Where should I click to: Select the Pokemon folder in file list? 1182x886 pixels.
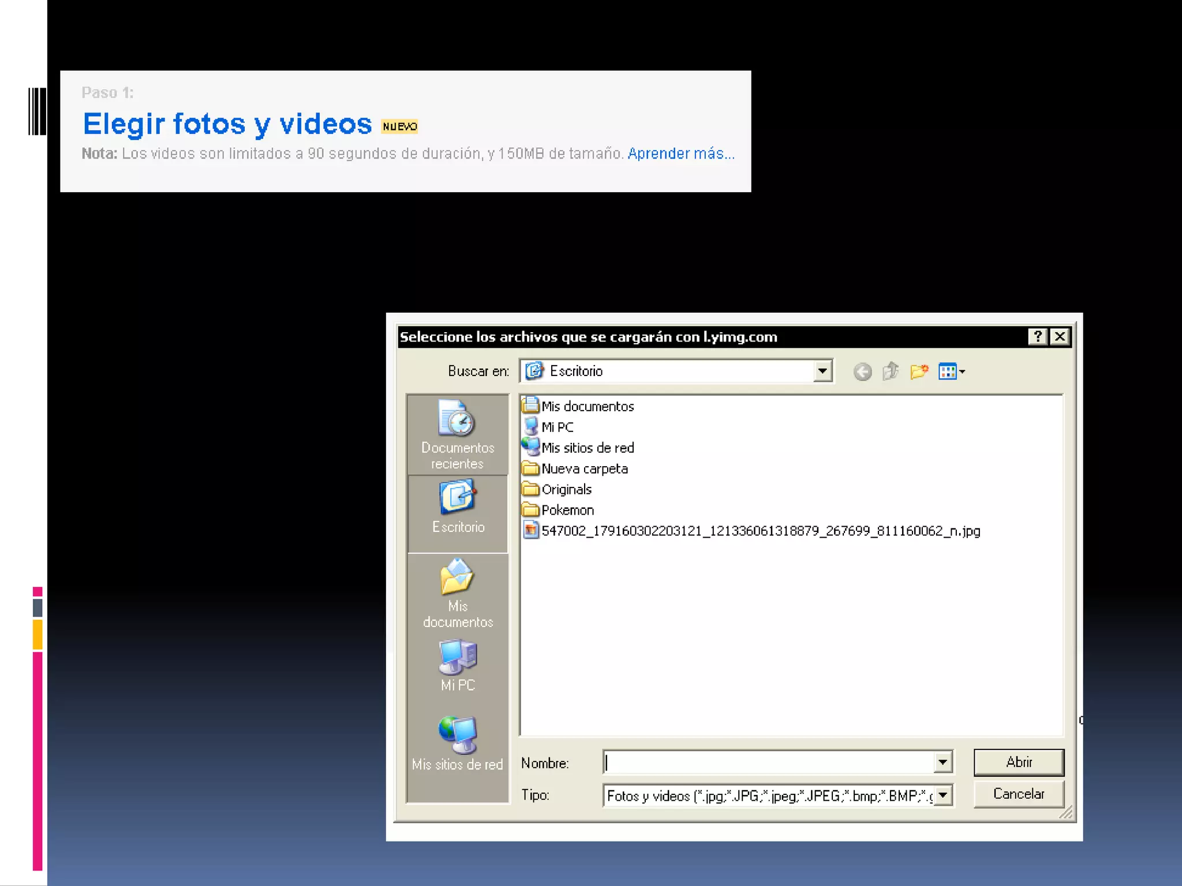pyautogui.click(x=567, y=510)
